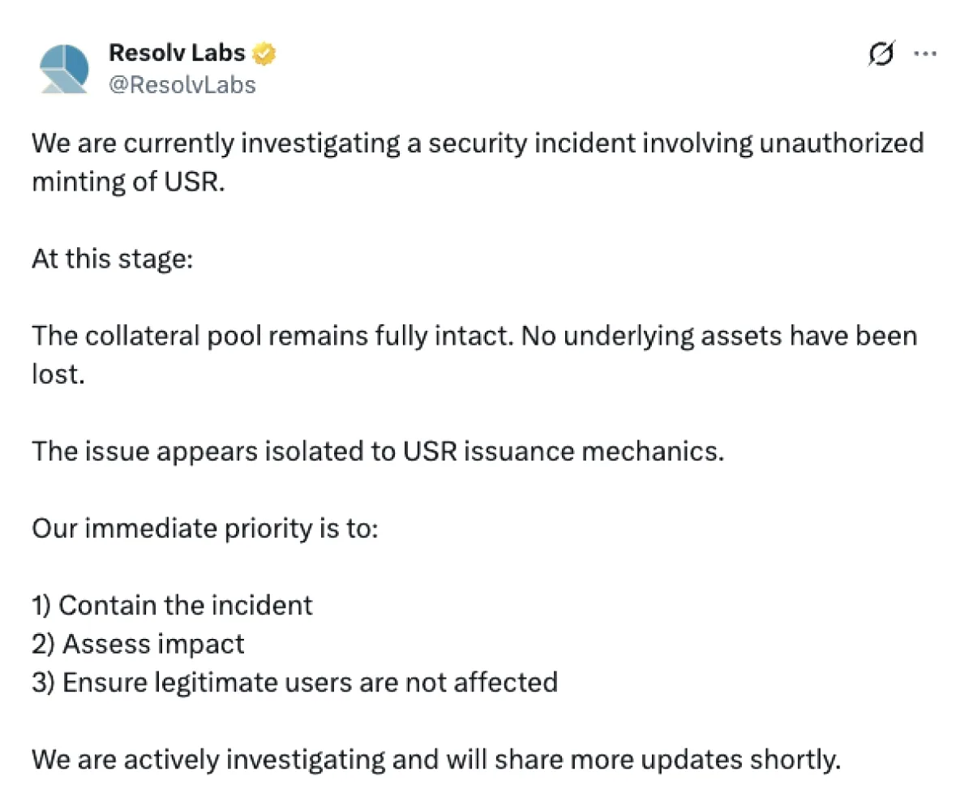Select the 'Our immediate priority is to:' line
This screenshot has width=973, height=793.
[x=205, y=529]
